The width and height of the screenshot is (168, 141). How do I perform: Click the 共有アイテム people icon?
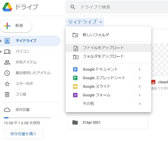[7, 62]
